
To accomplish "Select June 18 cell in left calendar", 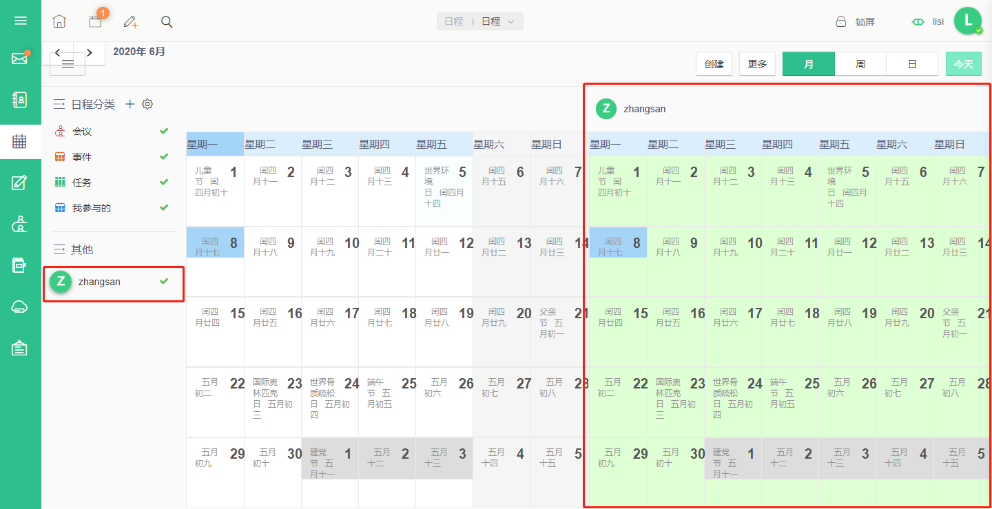I will 387,331.
